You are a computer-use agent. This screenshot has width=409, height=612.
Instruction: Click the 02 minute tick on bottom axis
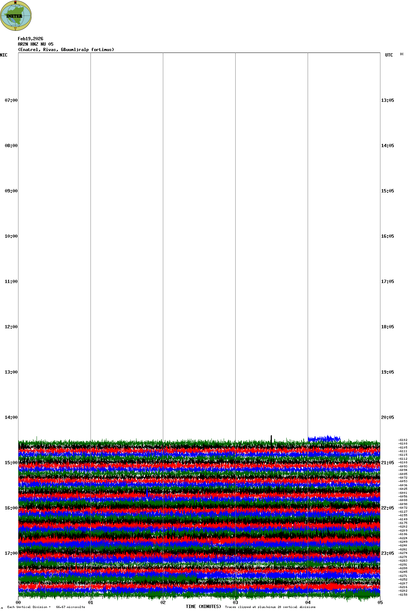tap(163, 603)
